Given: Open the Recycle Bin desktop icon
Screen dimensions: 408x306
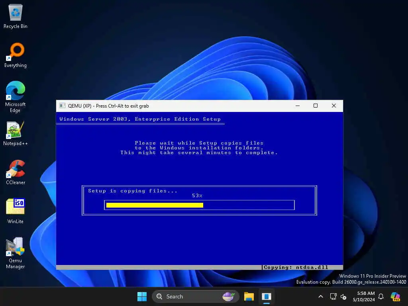Looking at the screenshot, I should tap(16, 16).
